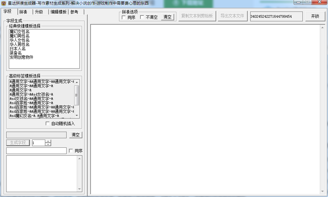Open the 升级 tab
The image size is (328, 197).
click(x=39, y=12)
